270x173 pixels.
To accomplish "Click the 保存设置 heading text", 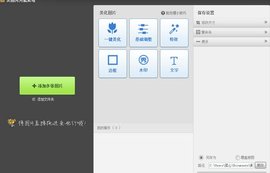I will [206, 13].
